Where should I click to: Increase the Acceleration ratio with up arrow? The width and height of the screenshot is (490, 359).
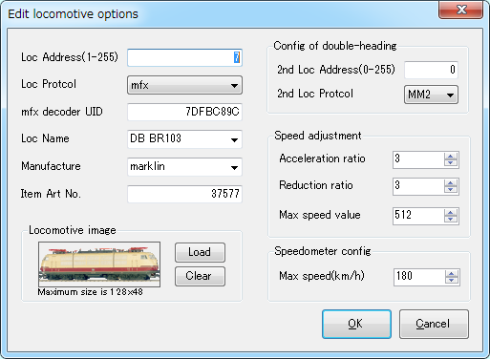450,157
